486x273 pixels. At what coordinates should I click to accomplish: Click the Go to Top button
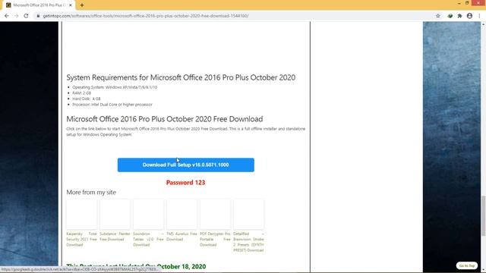[x=467, y=265]
